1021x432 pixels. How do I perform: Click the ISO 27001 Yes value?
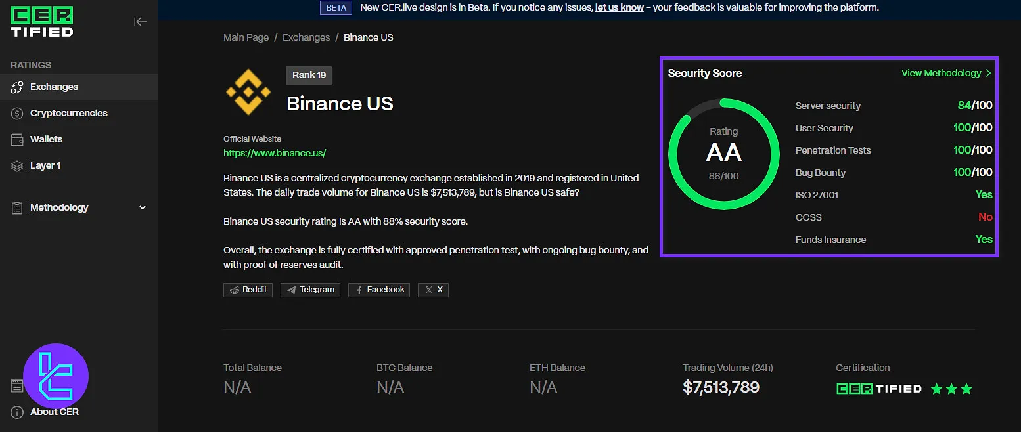coord(984,195)
